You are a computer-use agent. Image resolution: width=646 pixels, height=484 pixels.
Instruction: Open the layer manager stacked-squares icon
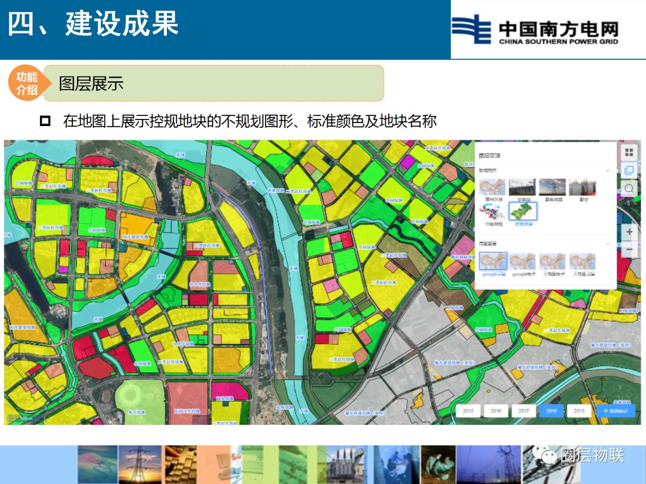coord(629,170)
